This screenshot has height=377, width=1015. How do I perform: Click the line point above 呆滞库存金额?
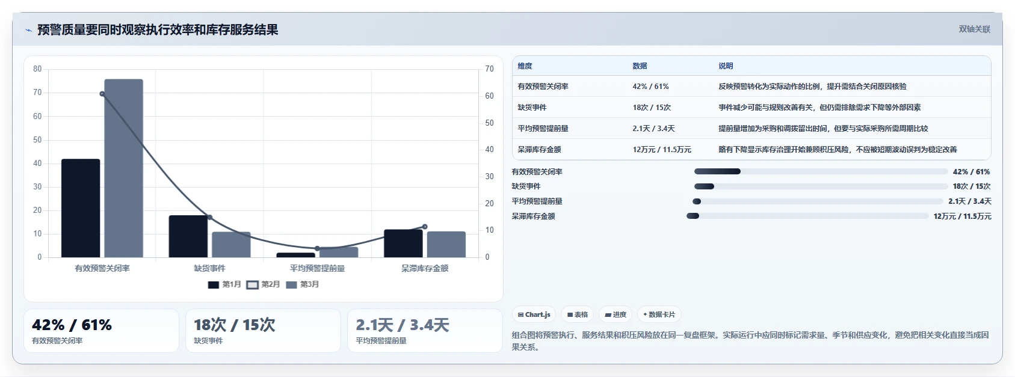(x=425, y=227)
